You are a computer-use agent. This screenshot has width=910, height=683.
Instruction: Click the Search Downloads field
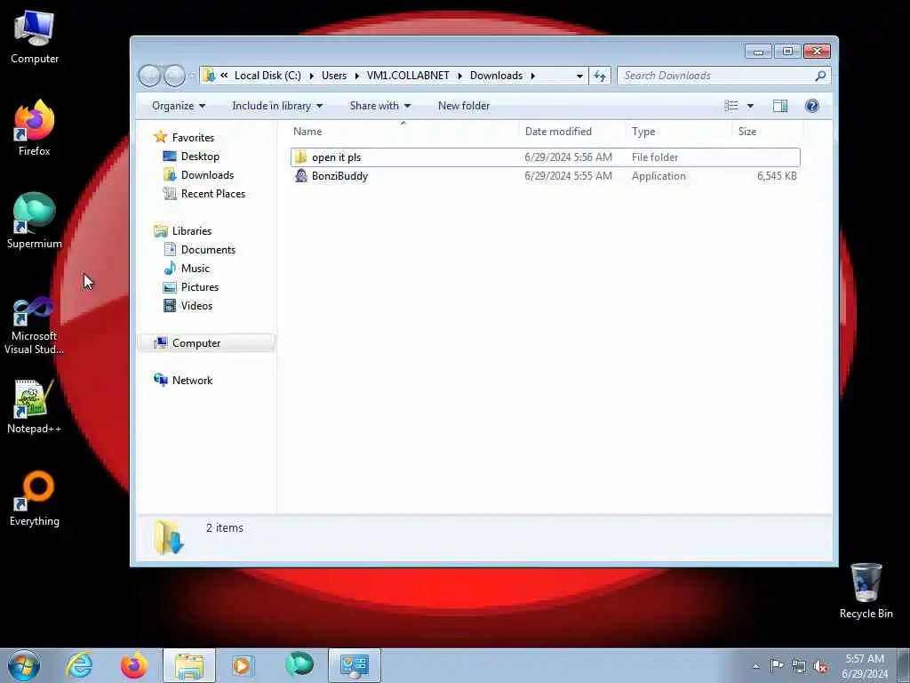(x=723, y=76)
